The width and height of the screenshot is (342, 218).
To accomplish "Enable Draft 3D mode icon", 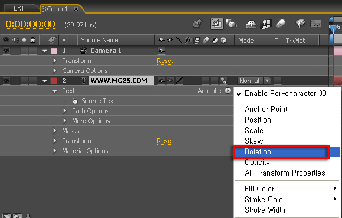I will pyautogui.click(x=231, y=24).
